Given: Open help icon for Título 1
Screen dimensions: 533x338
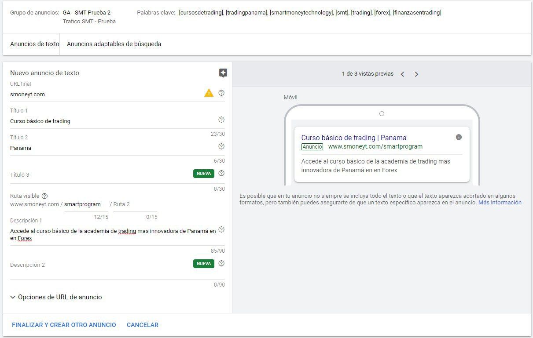Looking at the screenshot, I should 221,120.
